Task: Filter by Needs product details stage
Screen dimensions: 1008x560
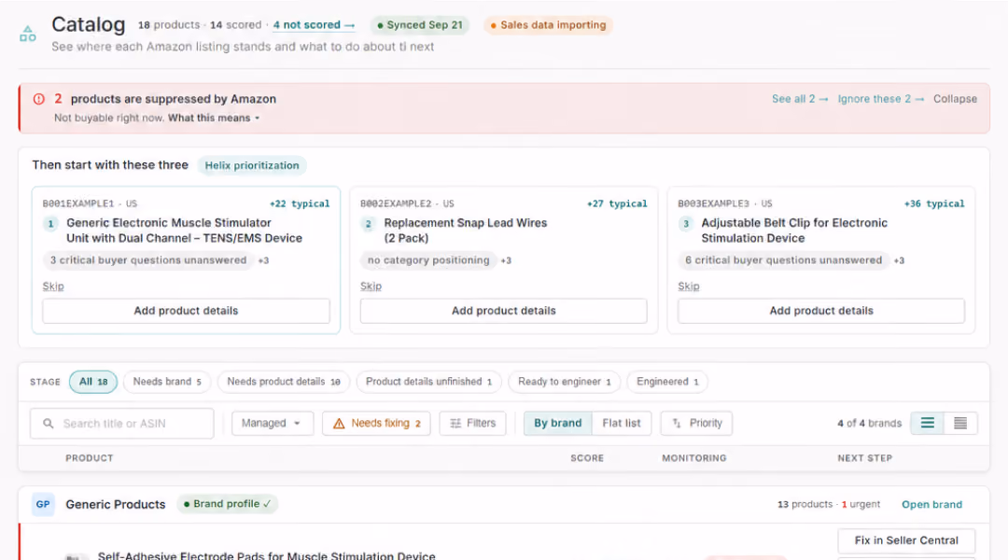Action: 284,382
